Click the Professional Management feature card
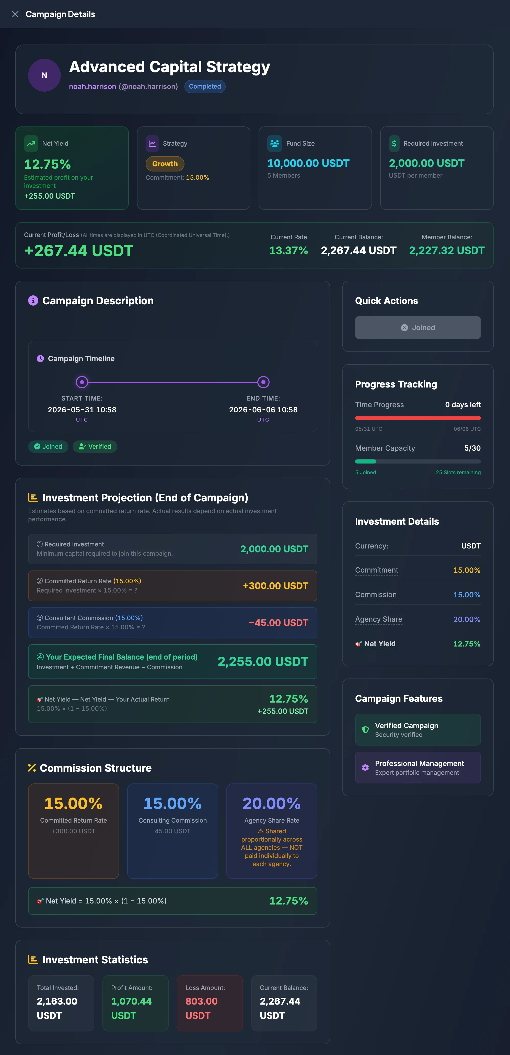 pyautogui.click(x=418, y=768)
